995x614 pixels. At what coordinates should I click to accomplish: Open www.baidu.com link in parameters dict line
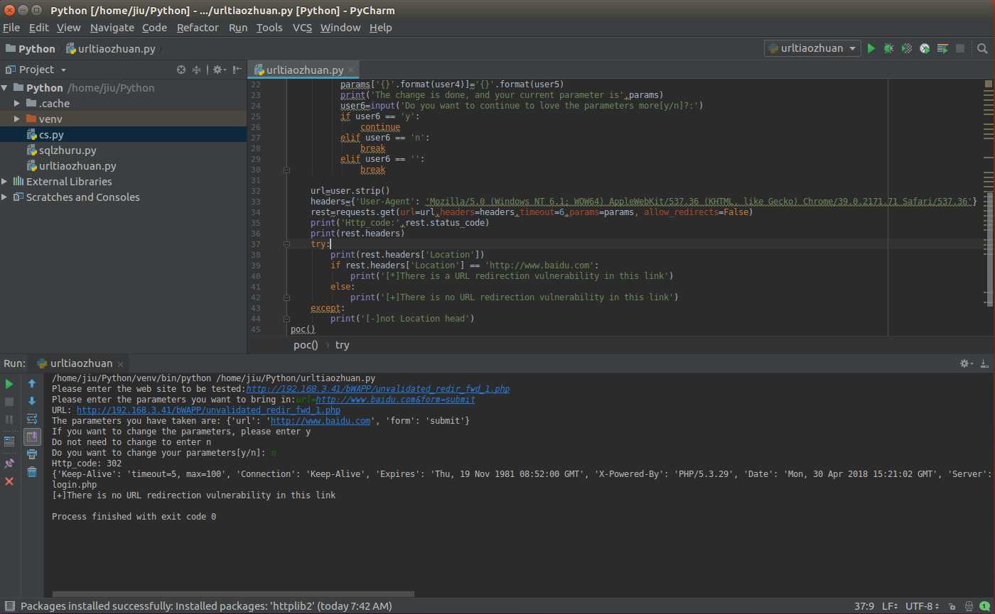[x=321, y=421]
